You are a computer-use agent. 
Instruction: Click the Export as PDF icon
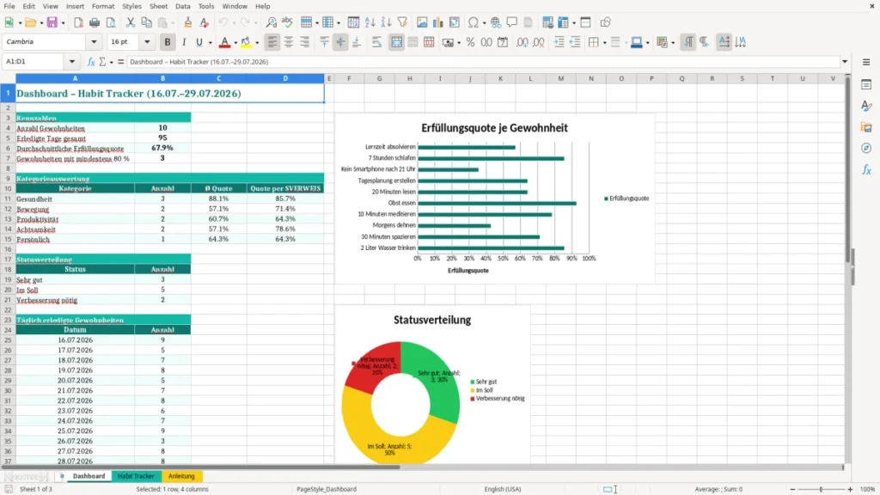78,22
